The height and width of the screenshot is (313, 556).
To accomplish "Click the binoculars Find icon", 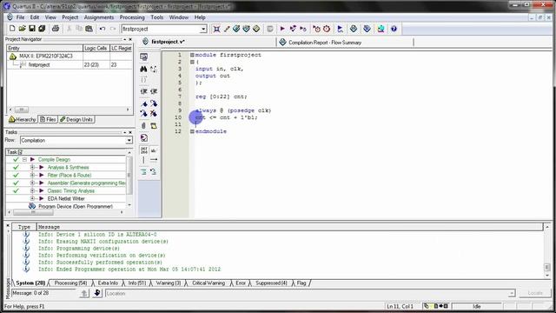I will pos(143,69).
